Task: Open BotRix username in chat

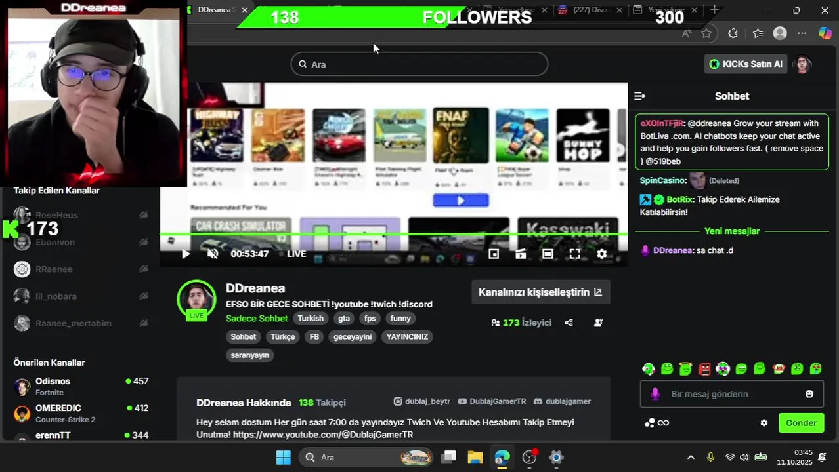Action: (x=679, y=199)
